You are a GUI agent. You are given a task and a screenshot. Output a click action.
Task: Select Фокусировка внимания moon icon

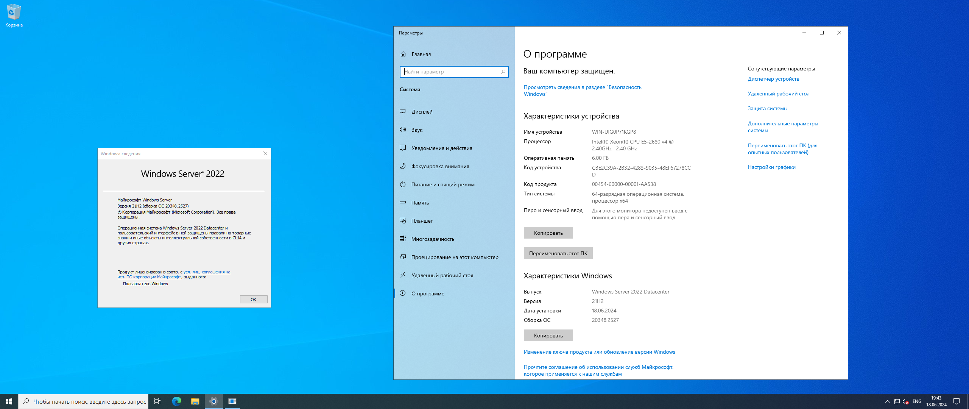pyautogui.click(x=403, y=166)
